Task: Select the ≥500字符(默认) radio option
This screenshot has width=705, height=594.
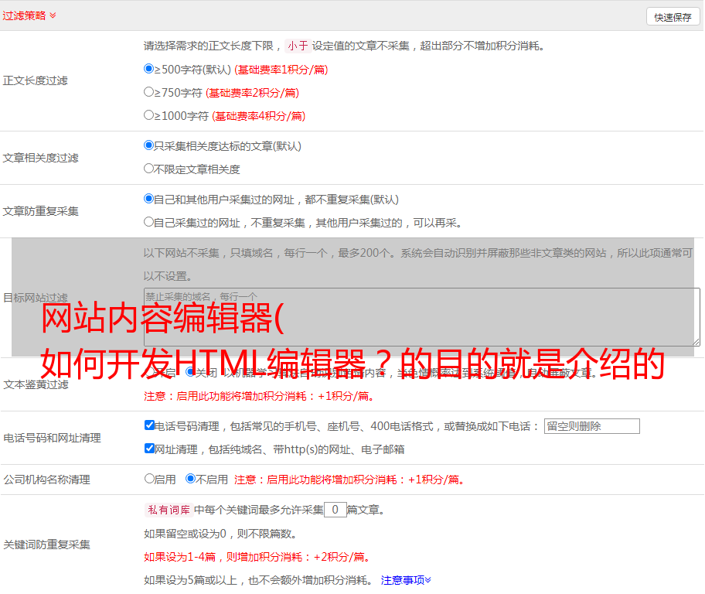Action: coord(149,69)
